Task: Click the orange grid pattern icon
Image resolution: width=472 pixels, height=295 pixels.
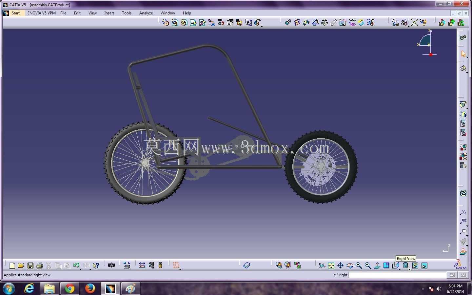Action: (x=176, y=265)
